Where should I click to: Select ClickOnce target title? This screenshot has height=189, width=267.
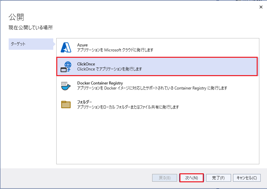point(86,64)
